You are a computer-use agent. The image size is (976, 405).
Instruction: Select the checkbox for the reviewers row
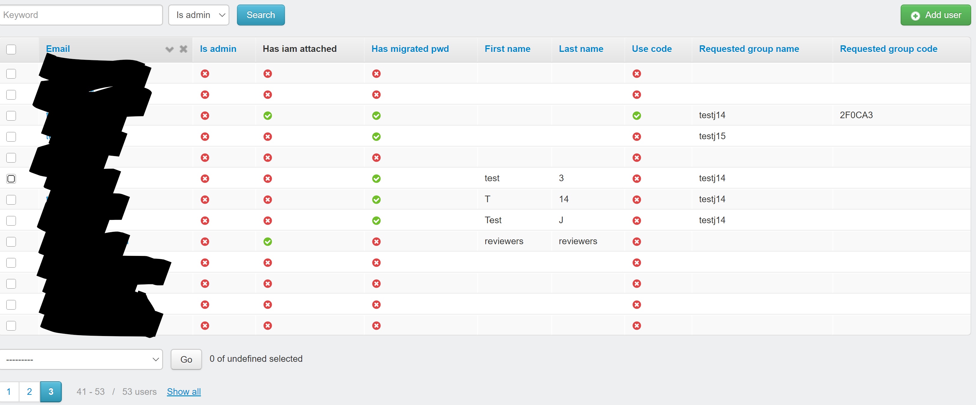pos(11,241)
